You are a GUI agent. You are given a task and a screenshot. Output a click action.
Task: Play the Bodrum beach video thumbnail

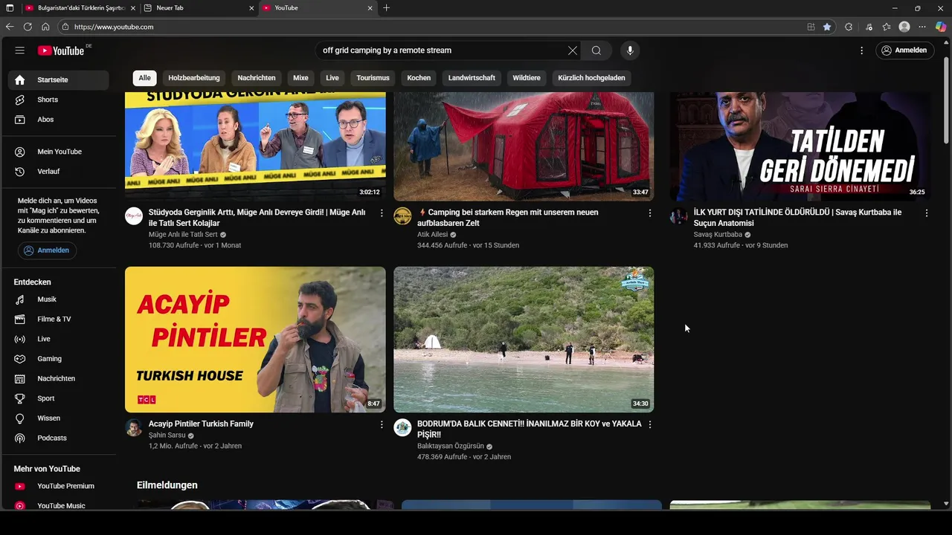coord(524,340)
